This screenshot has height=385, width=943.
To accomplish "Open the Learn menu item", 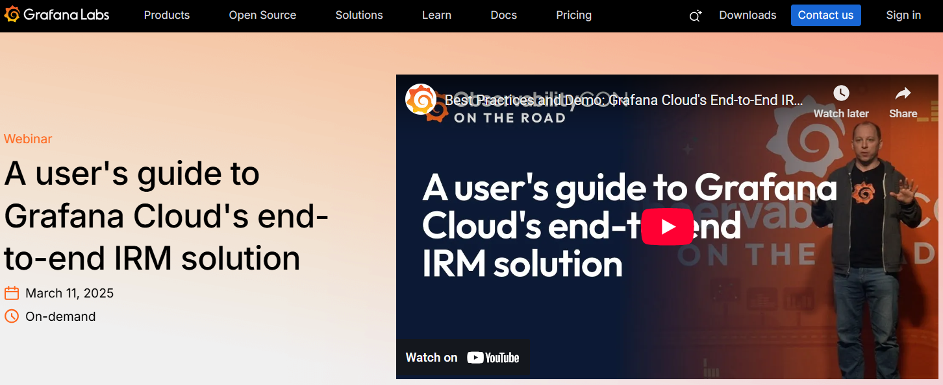I will tap(436, 15).
